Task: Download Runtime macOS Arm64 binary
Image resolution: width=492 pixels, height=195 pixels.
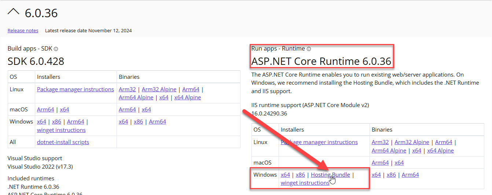Action: point(380,163)
